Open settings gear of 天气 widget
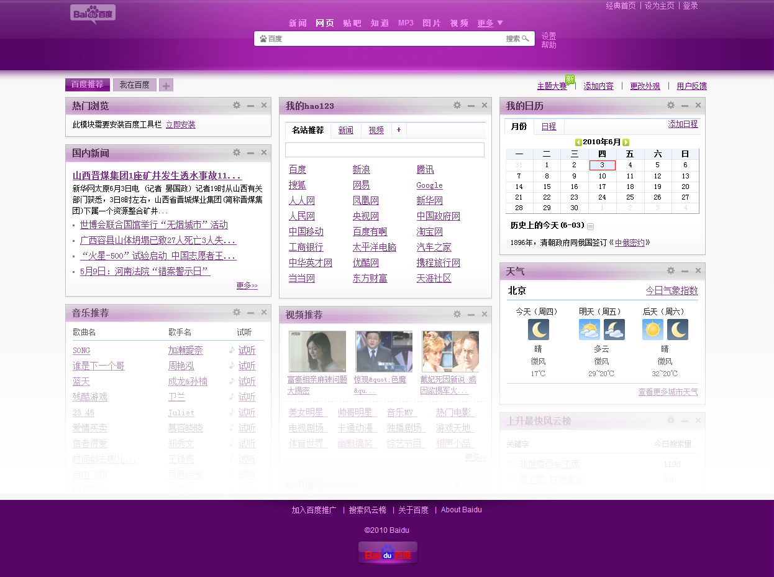This screenshot has width=774, height=577. pos(671,270)
